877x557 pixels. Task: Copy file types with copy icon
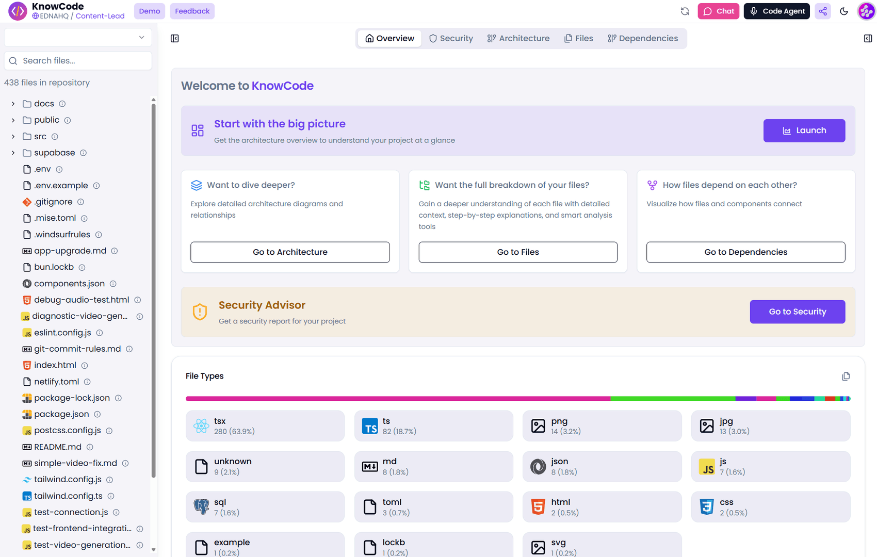pyautogui.click(x=846, y=376)
